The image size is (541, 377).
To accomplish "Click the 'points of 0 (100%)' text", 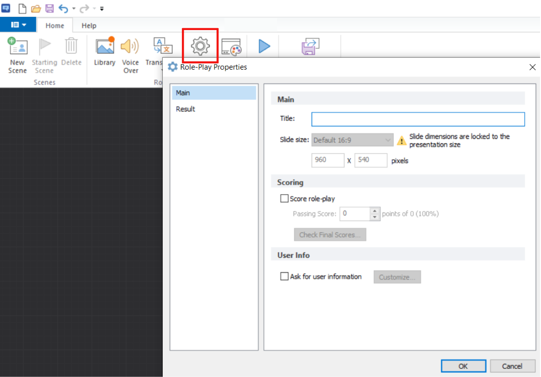I will pyautogui.click(x=410, y=214).
